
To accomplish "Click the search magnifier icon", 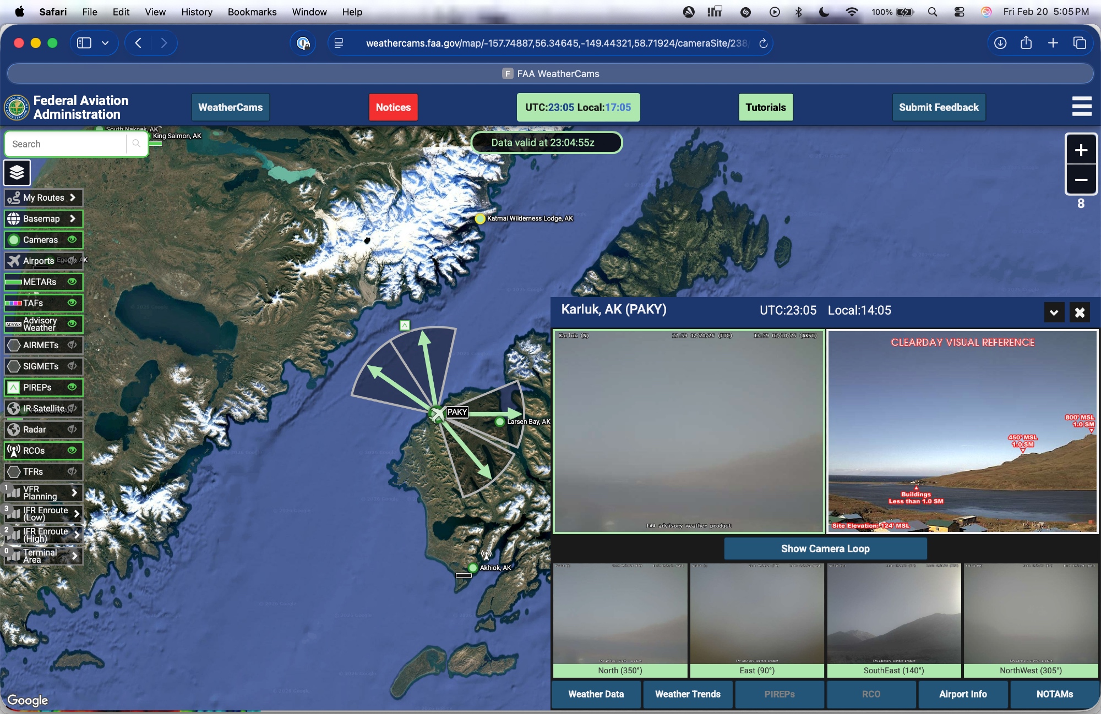I will click(x=136, y=144).
